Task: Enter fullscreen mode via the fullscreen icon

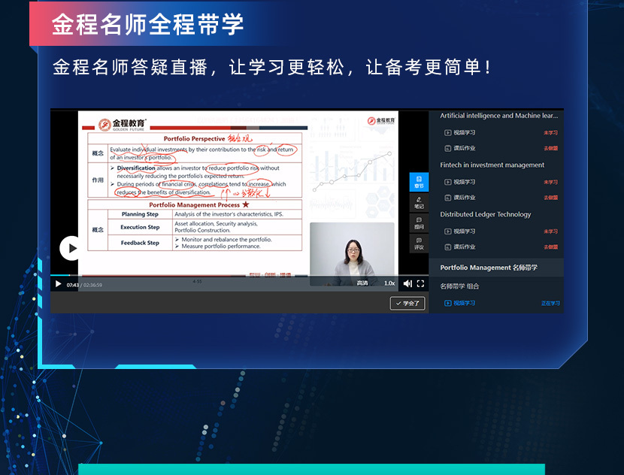Action: coord(421,283)
